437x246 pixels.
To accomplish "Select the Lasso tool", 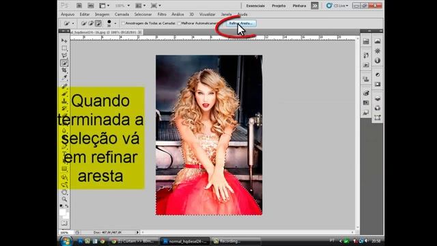I will (64, 55).
